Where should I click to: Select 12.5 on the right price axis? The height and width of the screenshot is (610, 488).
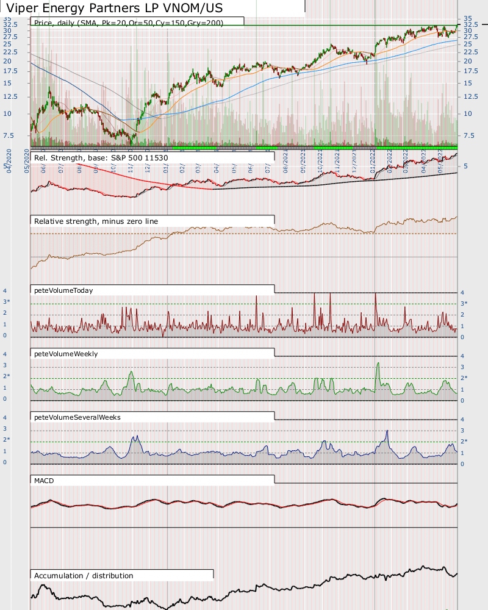pos(470,96)
